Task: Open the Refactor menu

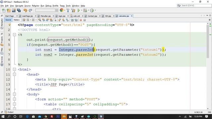Action: 35,6
